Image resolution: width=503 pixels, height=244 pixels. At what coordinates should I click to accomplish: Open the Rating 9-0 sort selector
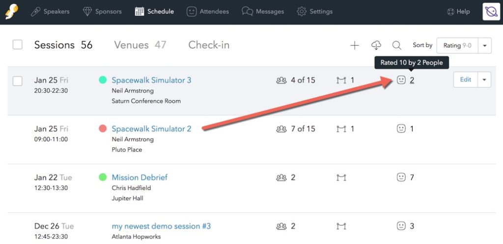[457, 46]
